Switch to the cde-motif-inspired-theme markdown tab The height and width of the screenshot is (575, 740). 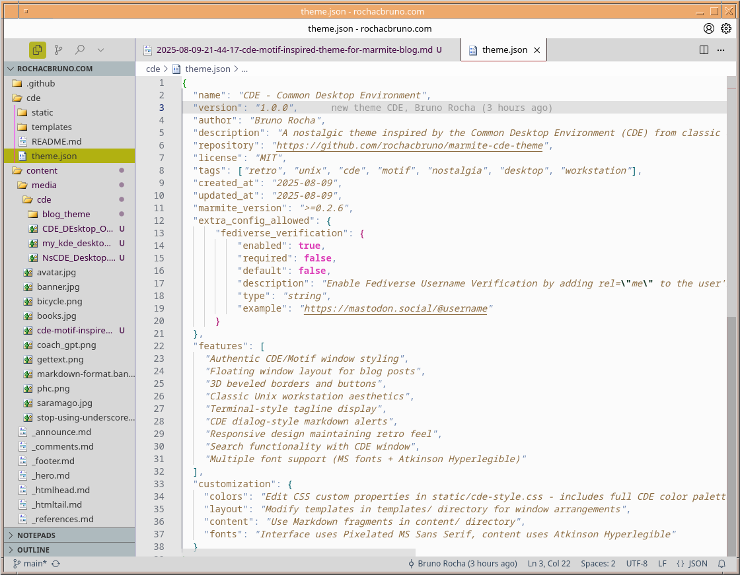pos(298,50)
